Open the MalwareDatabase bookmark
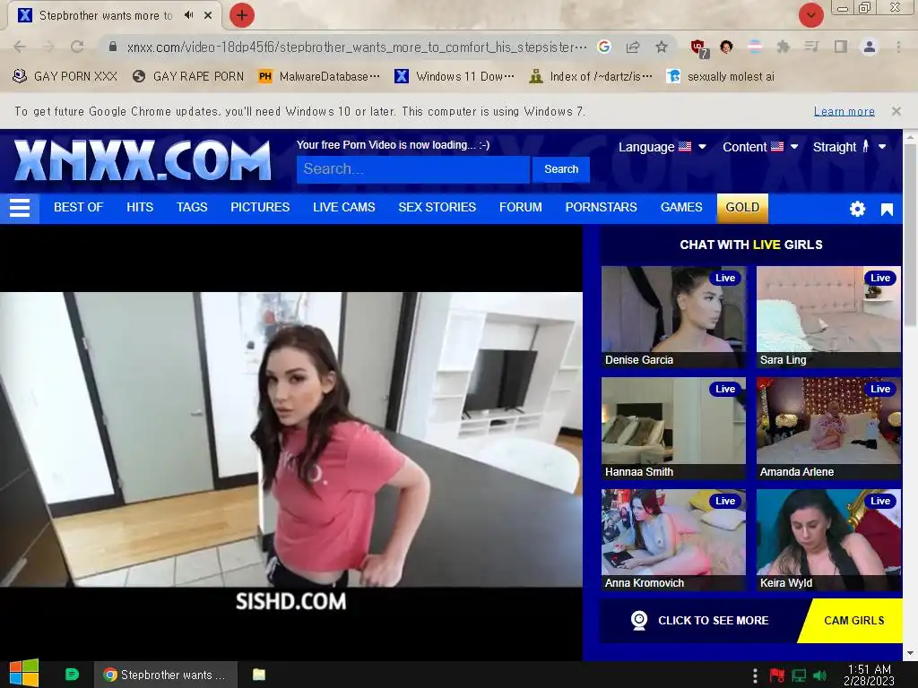This screenshot has width=918, height=688. click(x=320, y=76)
